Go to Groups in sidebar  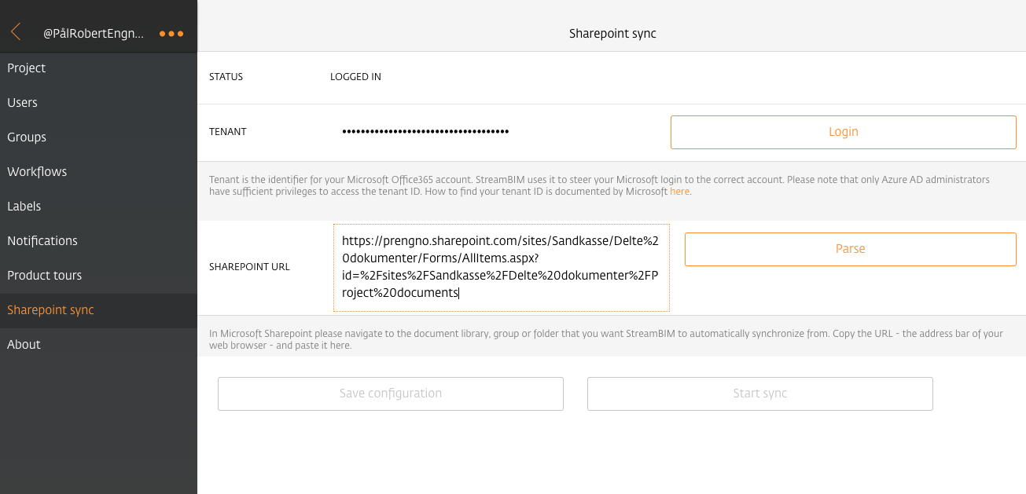[x=98, y=137]
